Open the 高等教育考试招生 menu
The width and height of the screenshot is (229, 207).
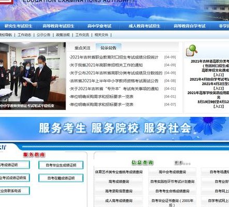[59, 26]
